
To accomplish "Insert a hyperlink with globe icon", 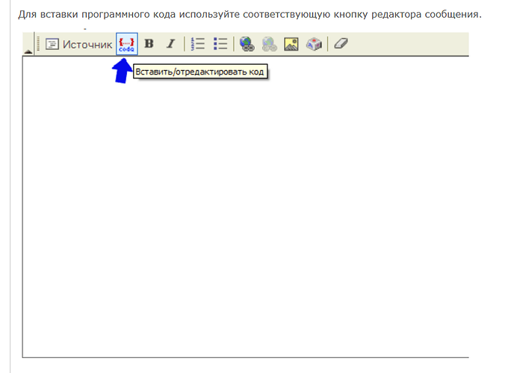I will 247,44.
